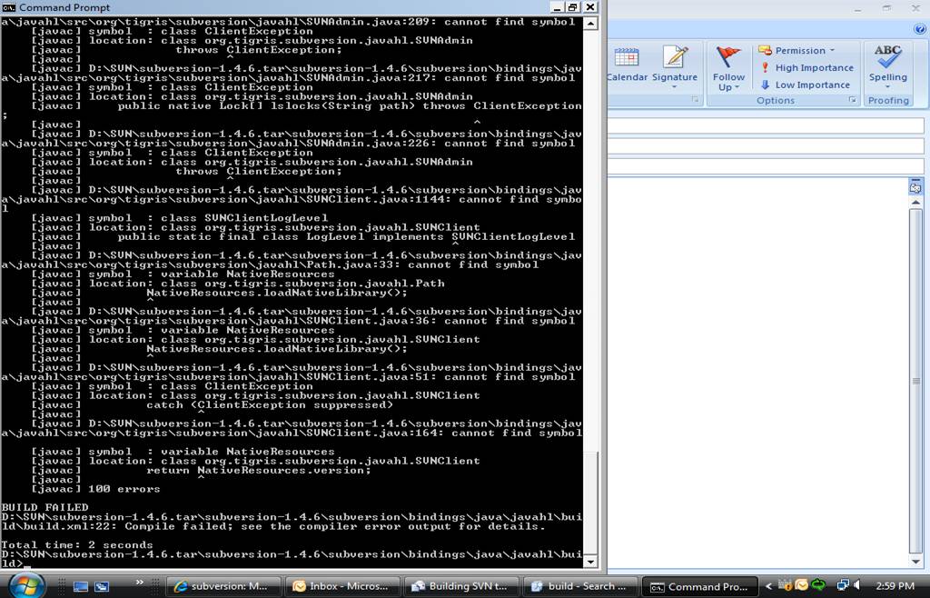Screen dimensions: 930x598
Task: Click the message window's scroll down arrow
Action: click(915, 562)
